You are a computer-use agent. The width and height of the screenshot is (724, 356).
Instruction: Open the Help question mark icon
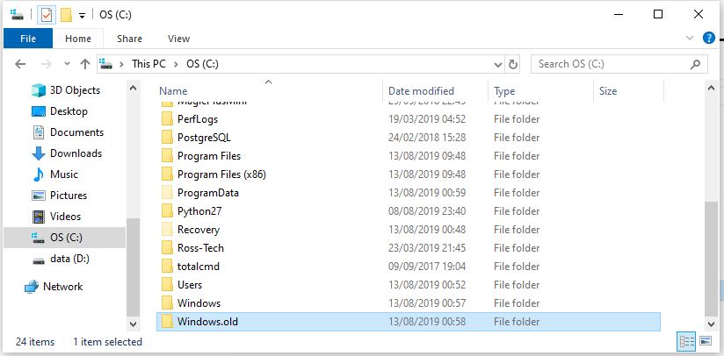(x=709, y=39)
